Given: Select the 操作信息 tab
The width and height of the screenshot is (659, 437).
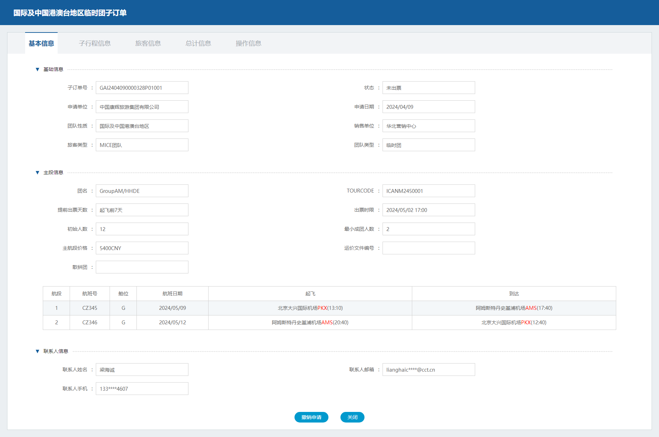Looking at the screenshot, I should pyautogui.click(x=248, y=43).
